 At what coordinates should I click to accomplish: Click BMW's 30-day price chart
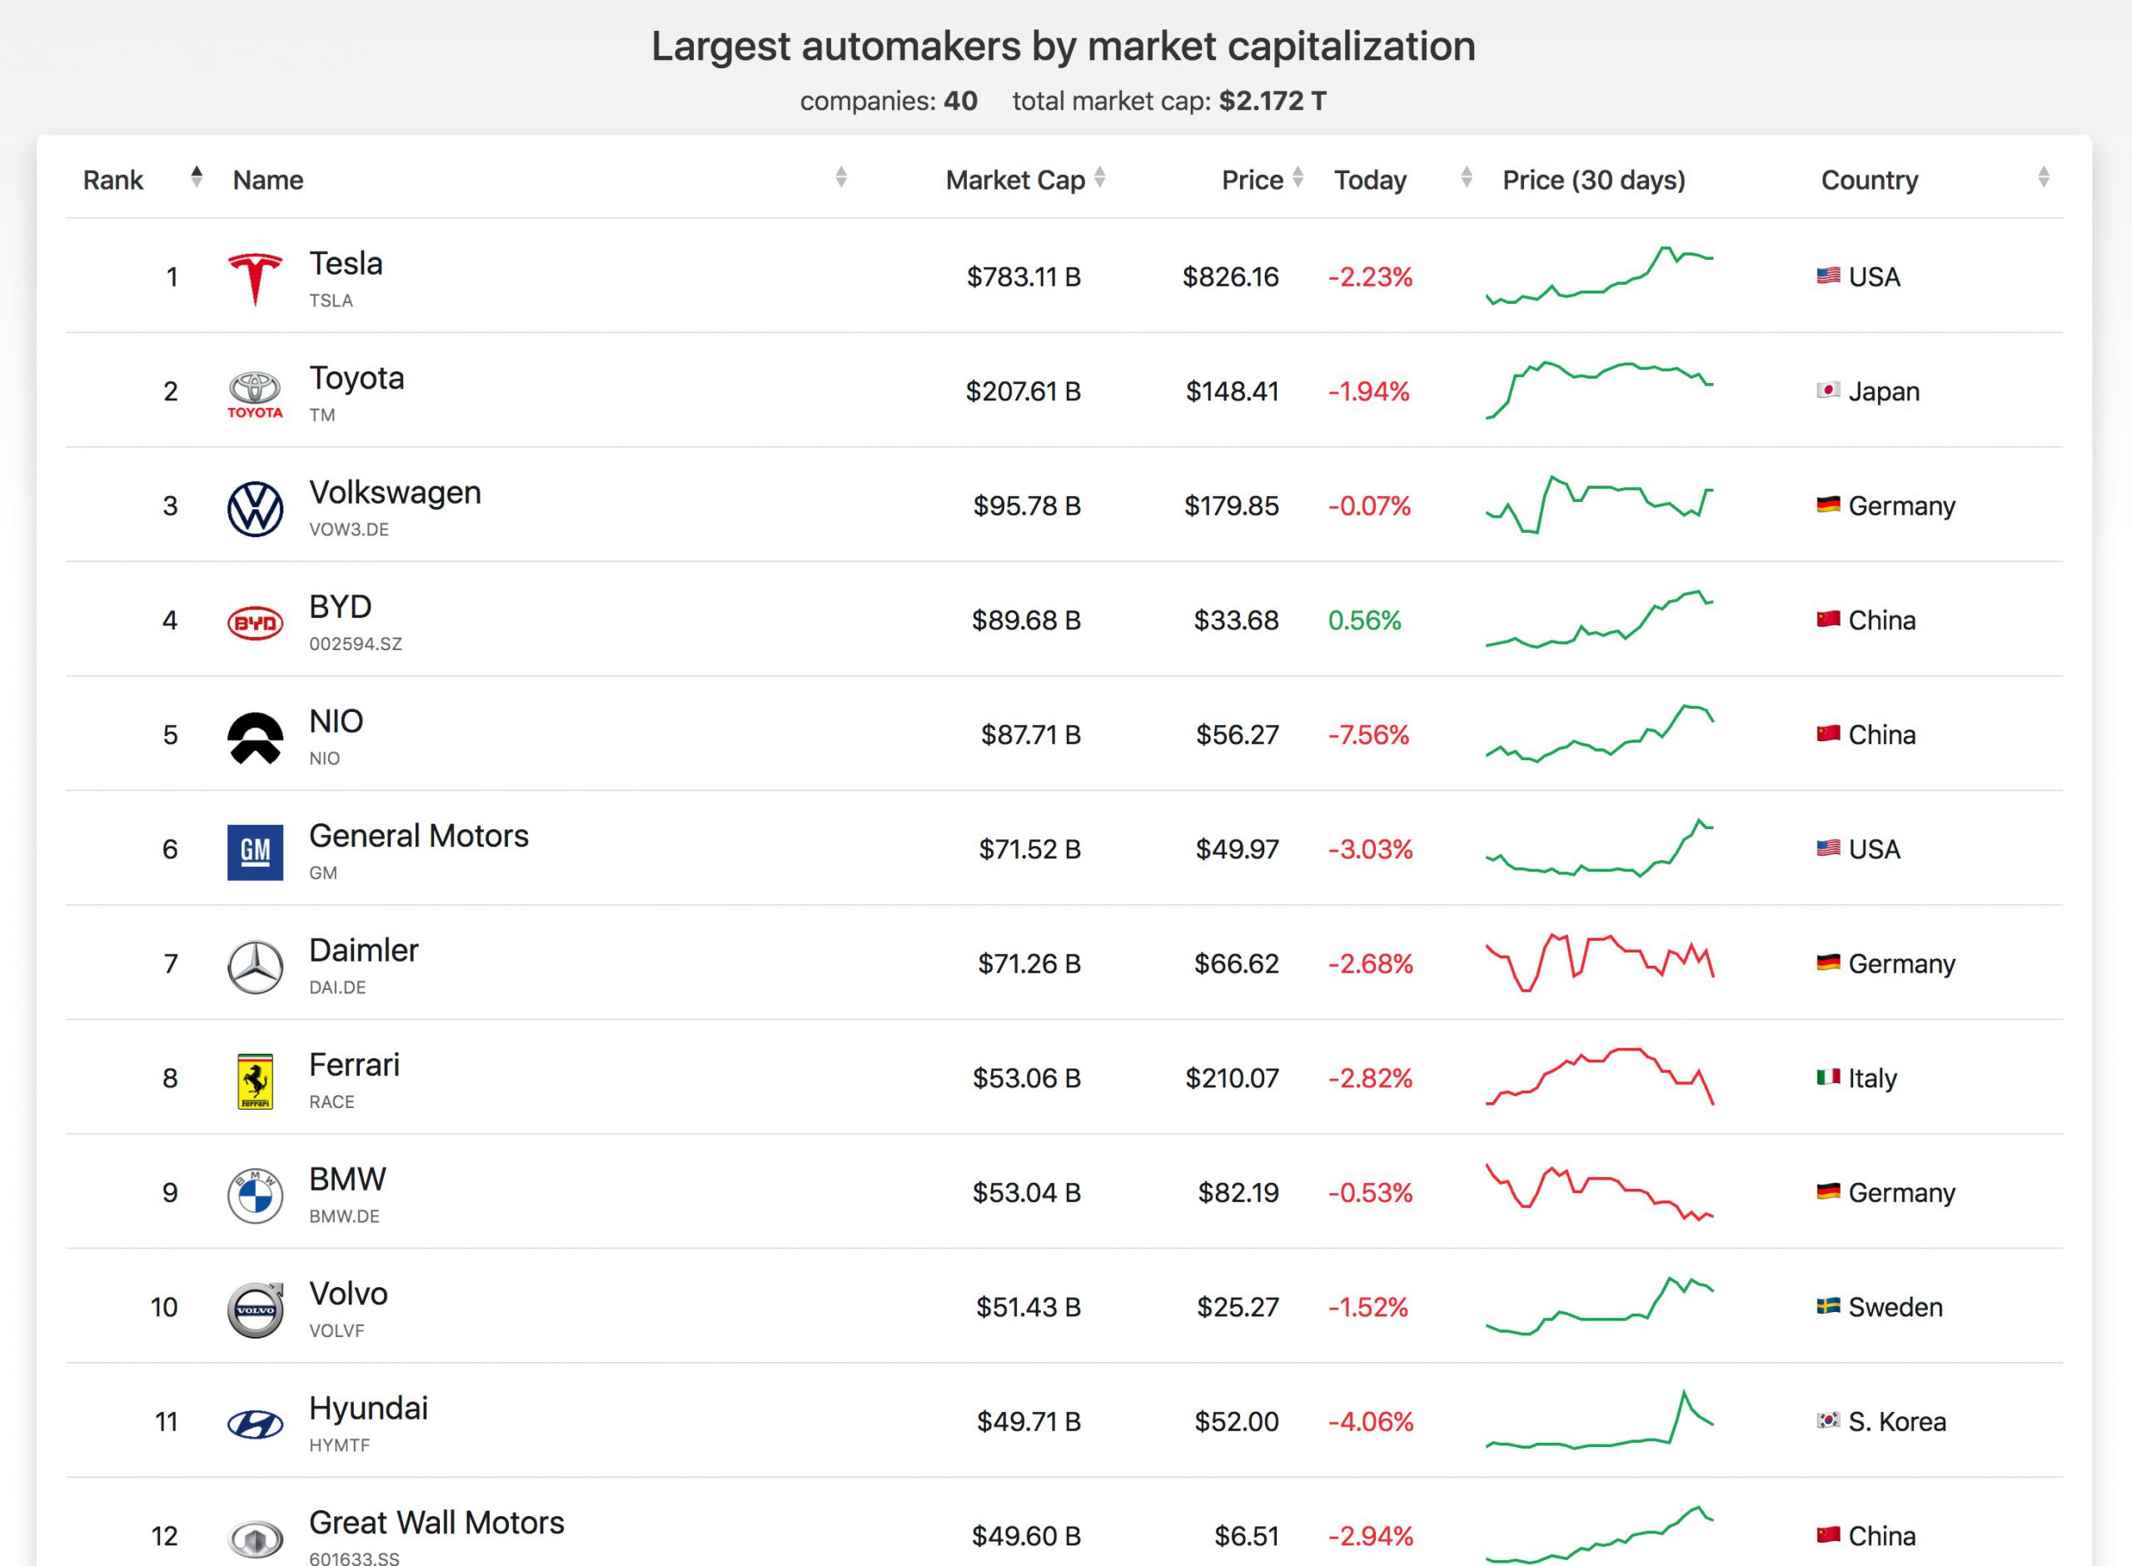tap(1599, 1191)
